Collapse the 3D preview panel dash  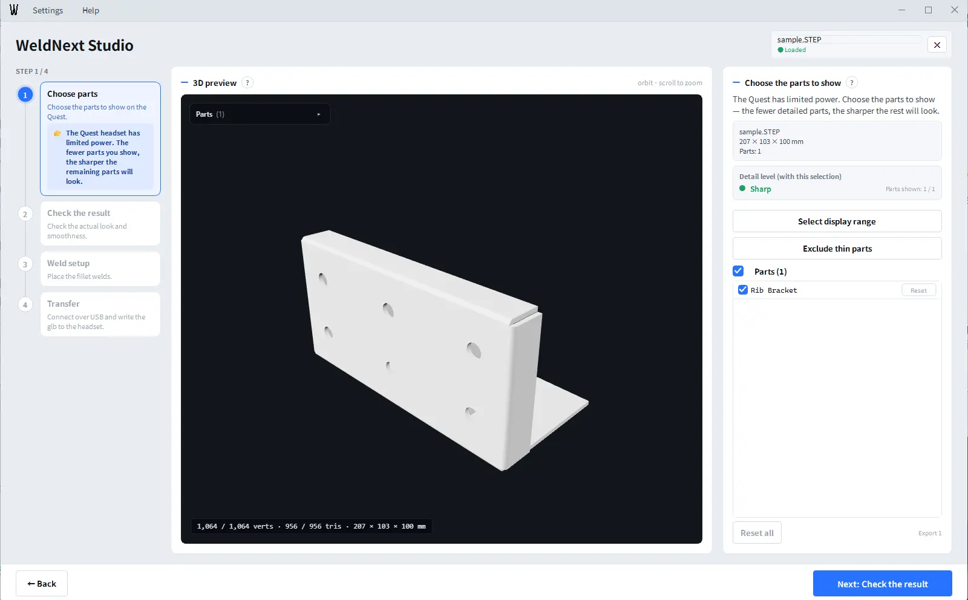[185, 83]
